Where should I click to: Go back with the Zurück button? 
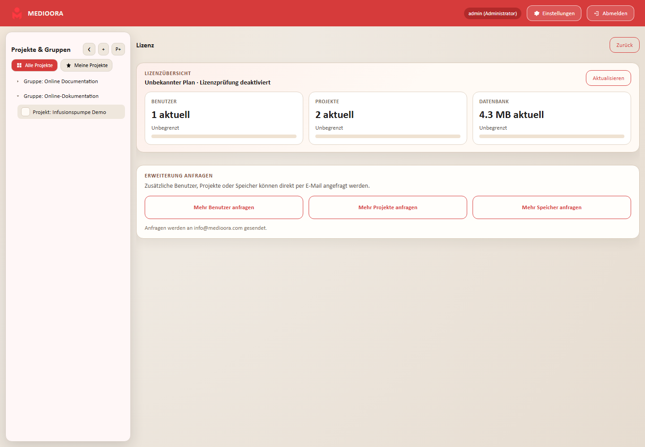pos(624,45)
